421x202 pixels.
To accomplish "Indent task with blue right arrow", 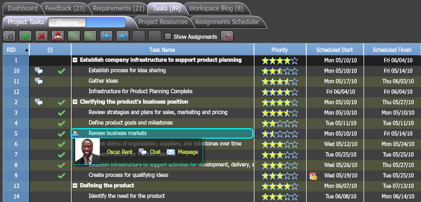I will pos(122,36).
